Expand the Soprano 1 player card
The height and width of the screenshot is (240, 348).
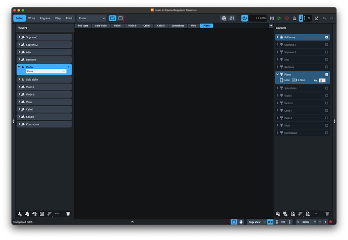coord(19,37)
